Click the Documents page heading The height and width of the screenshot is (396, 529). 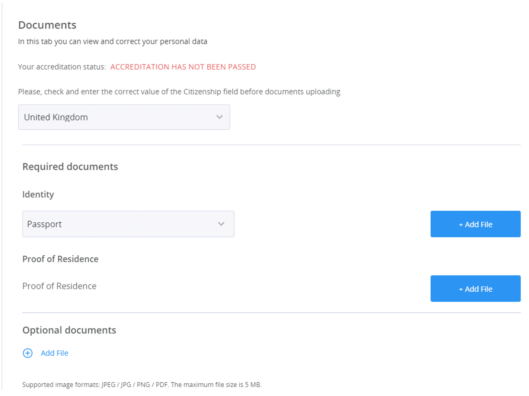click(47, 25)
